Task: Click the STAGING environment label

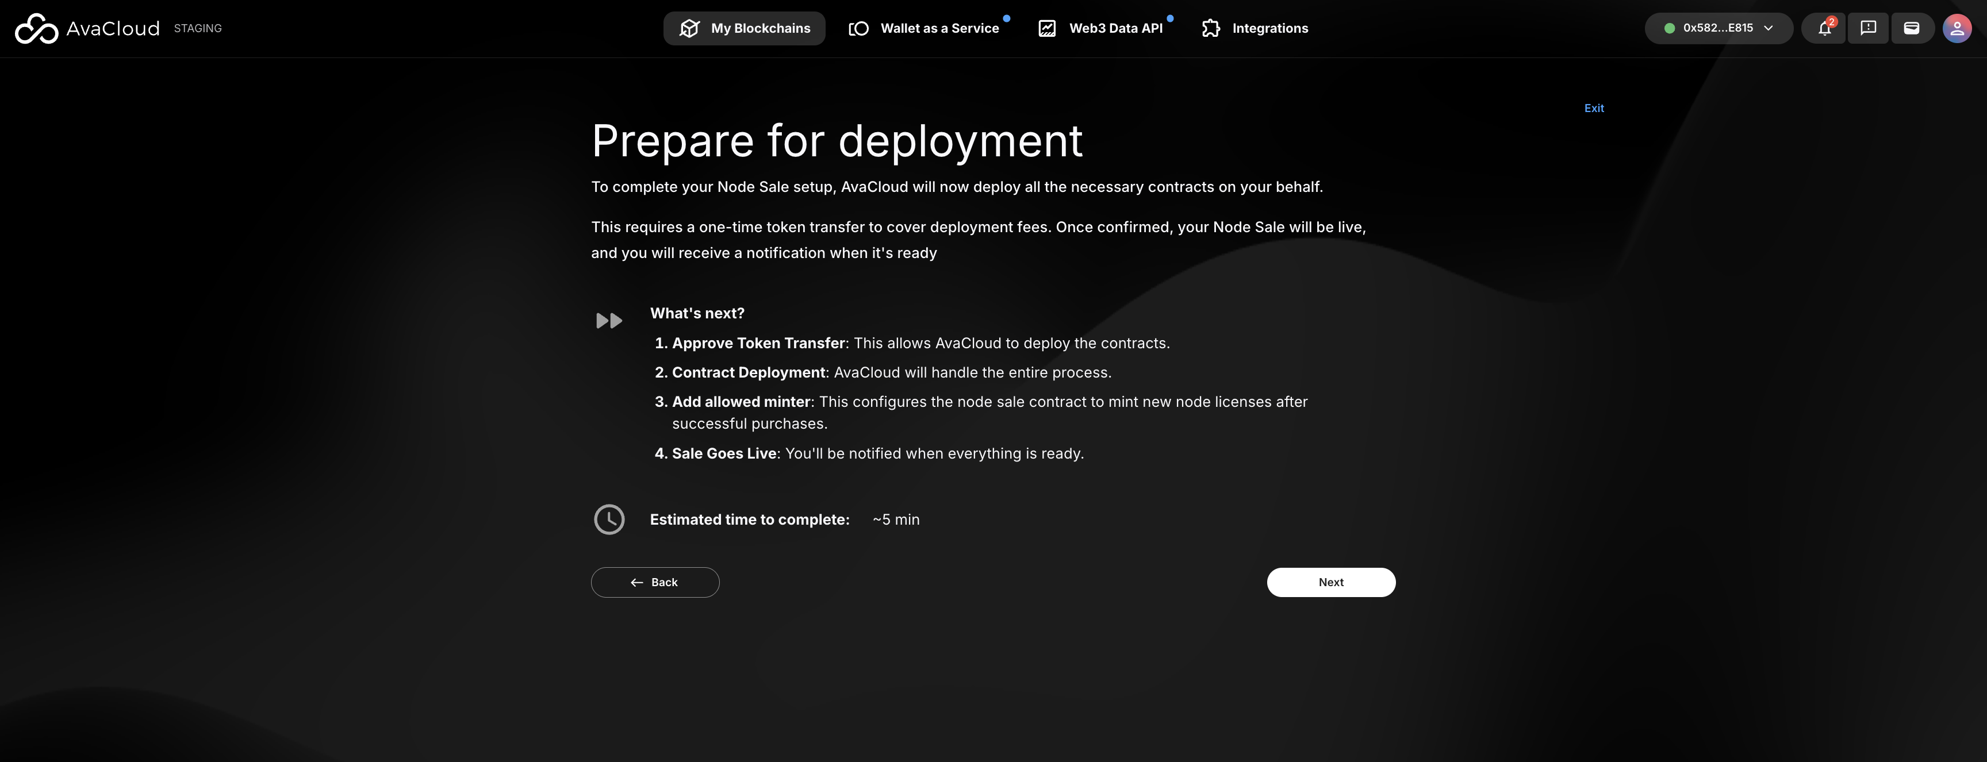Action: point(197,29)
